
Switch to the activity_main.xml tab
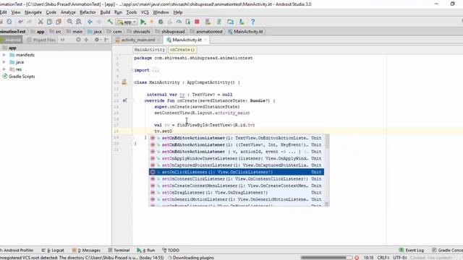pyautogui.click(x=137, y=40)
